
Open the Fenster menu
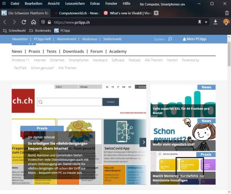[x=111, y=4]
